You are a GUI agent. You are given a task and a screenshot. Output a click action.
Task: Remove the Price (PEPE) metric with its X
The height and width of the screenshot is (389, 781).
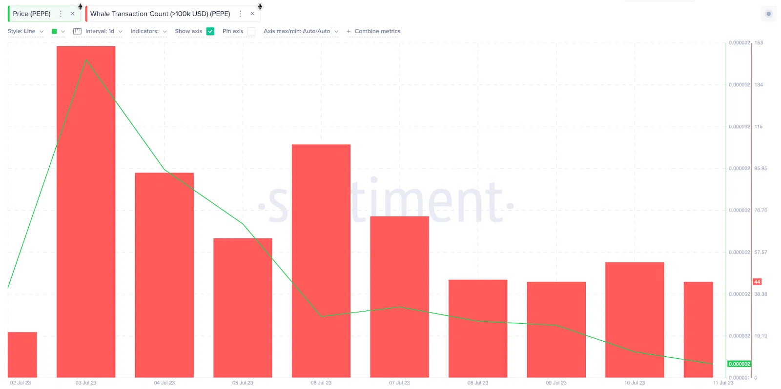pyautogui.click(x=73, y=14)
